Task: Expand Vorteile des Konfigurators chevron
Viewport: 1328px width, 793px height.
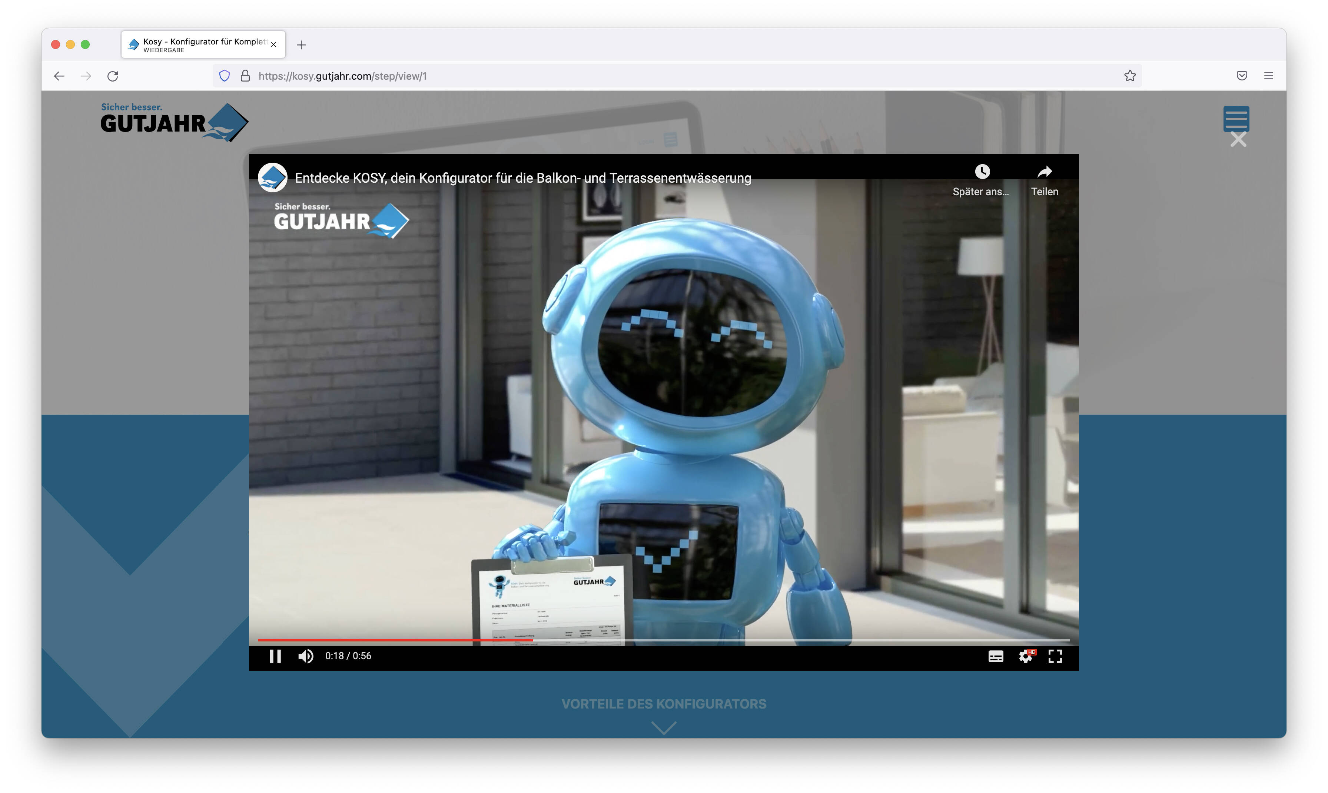Action: [x=664, y=727]
